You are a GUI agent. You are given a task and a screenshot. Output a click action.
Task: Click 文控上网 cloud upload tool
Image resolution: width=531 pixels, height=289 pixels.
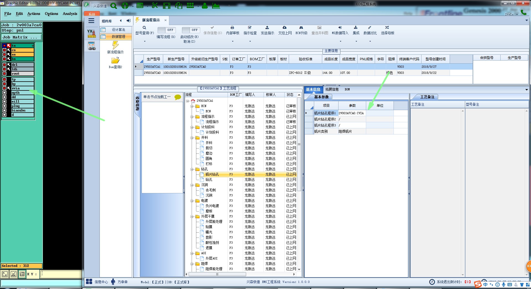[285, 30]
